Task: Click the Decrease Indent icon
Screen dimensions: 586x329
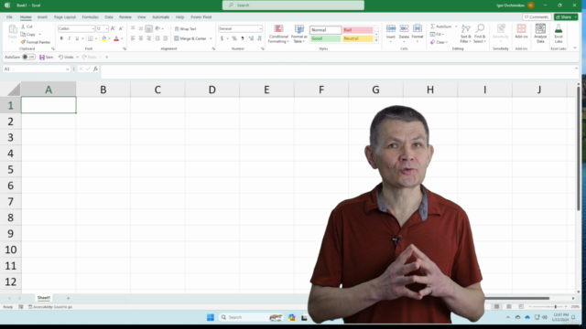Action: point(157,38)
